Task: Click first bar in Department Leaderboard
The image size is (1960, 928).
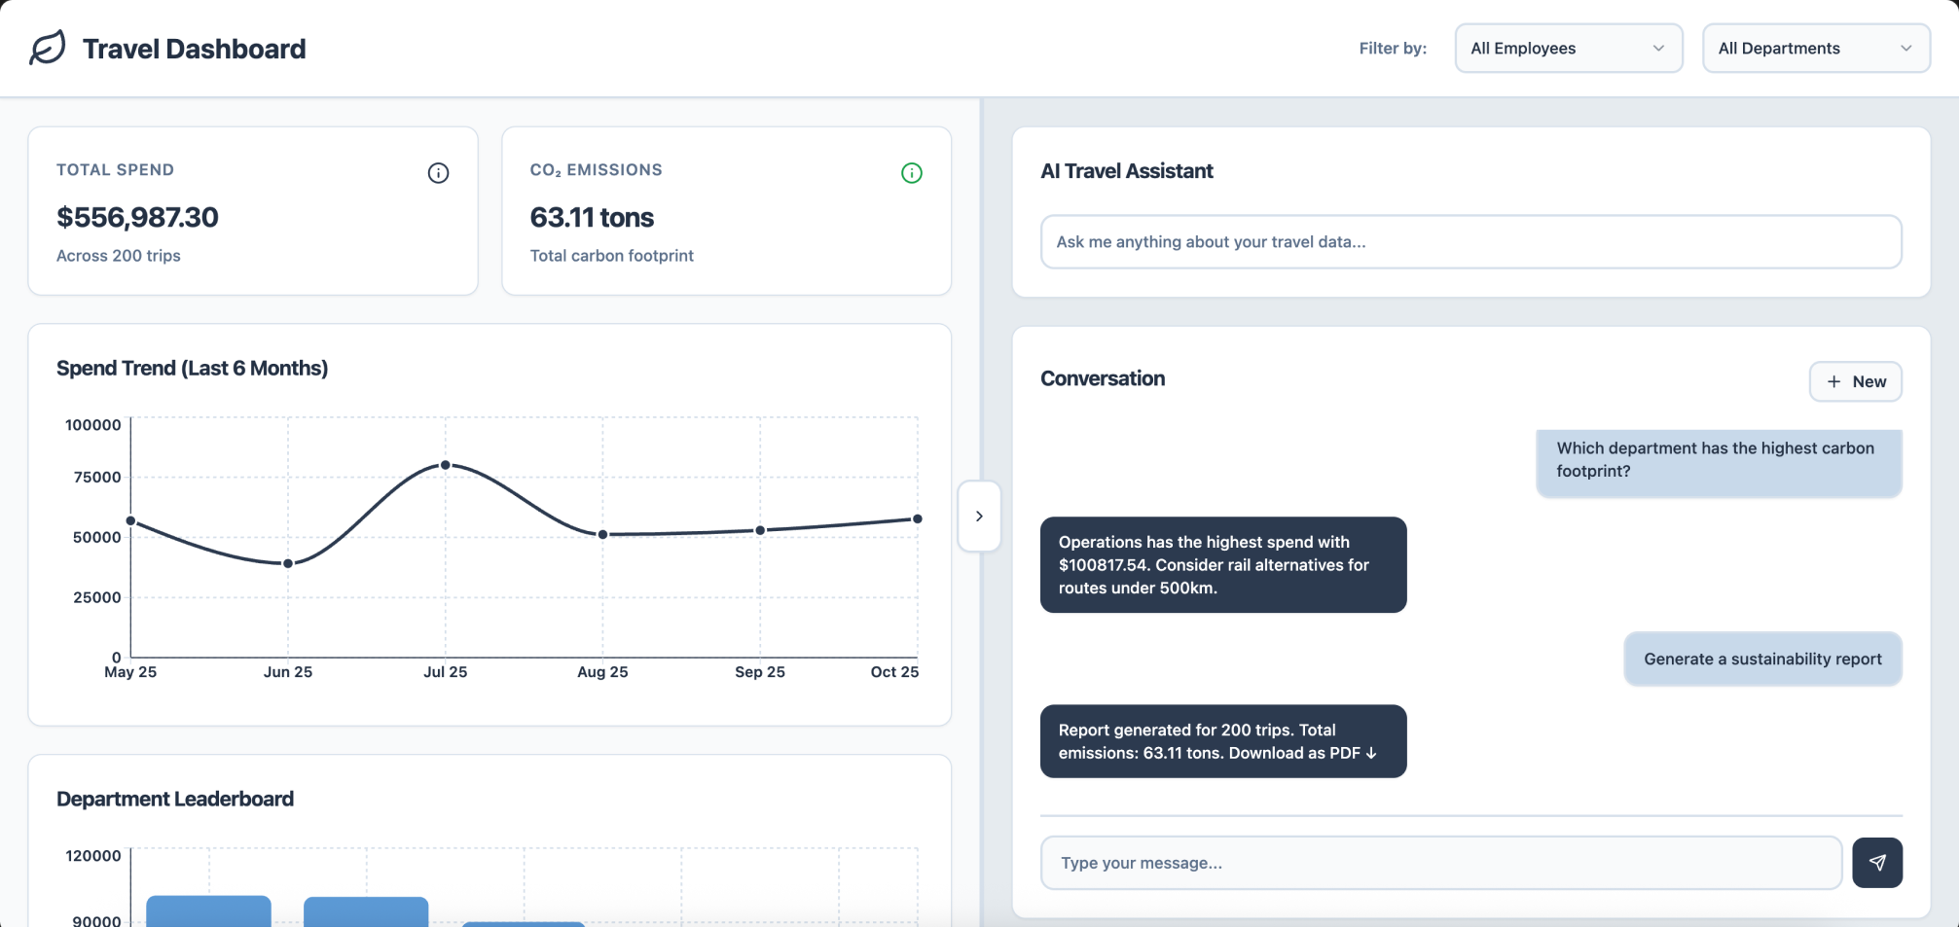Action: tap(208, 911)
